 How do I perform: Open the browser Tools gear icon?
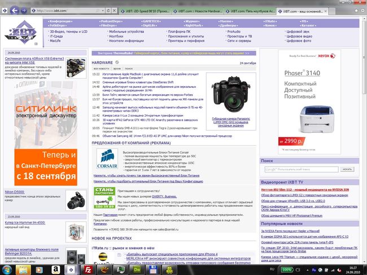363,11
